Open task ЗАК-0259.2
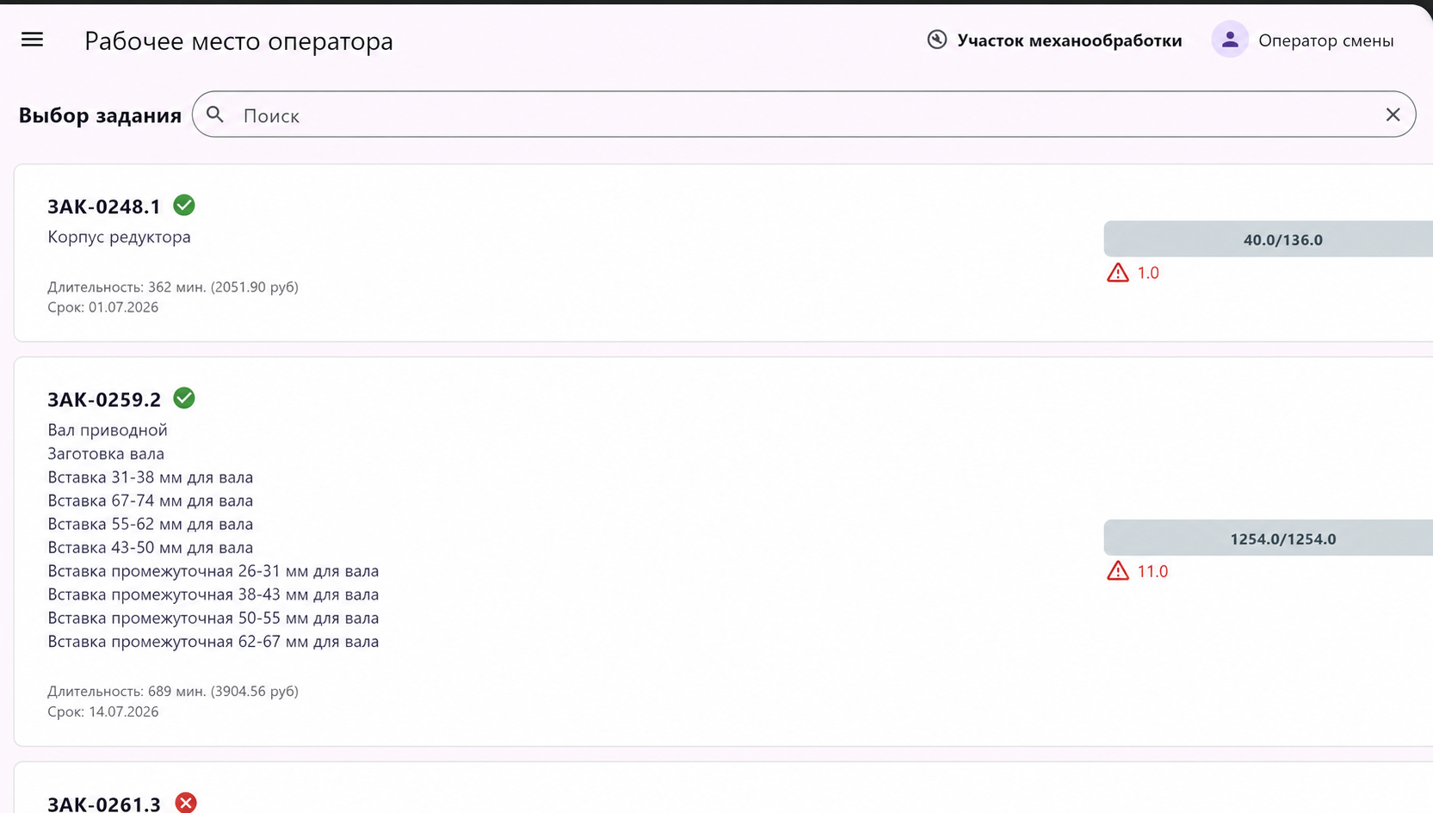This screenshot has width=1433, height=813. (x=104, y=399)
